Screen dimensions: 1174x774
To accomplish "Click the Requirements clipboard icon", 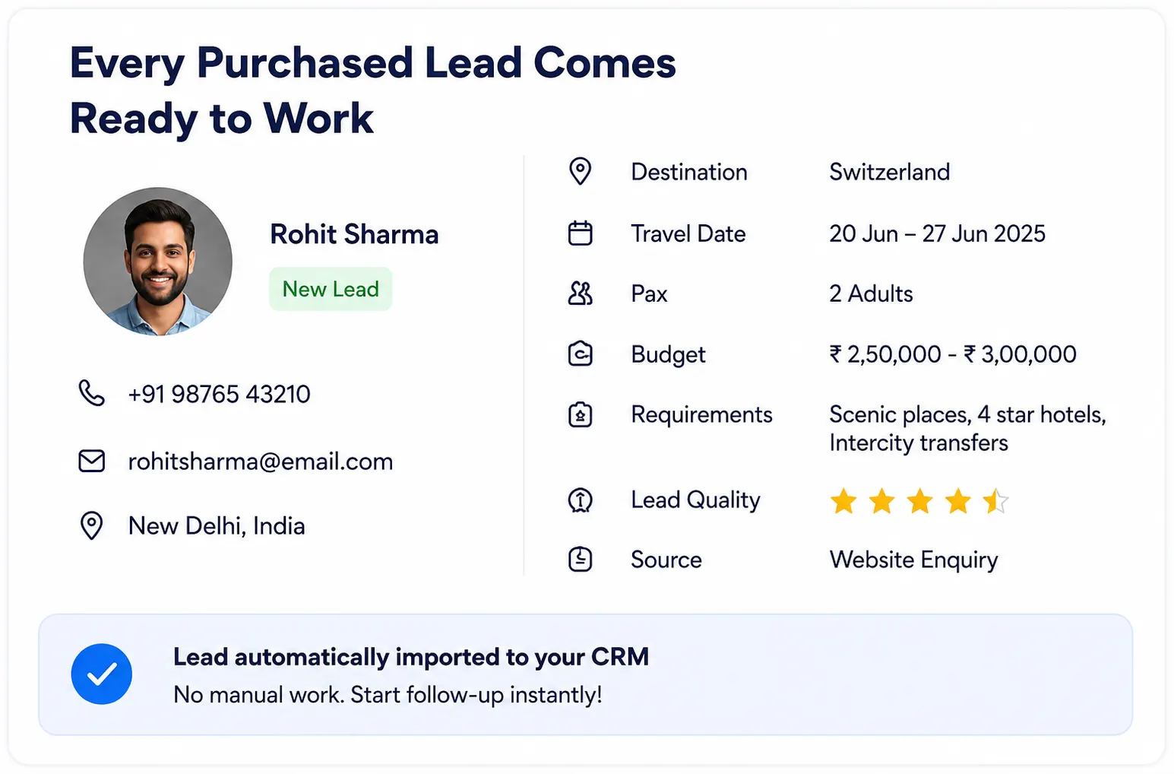I will tap(581, 414).
